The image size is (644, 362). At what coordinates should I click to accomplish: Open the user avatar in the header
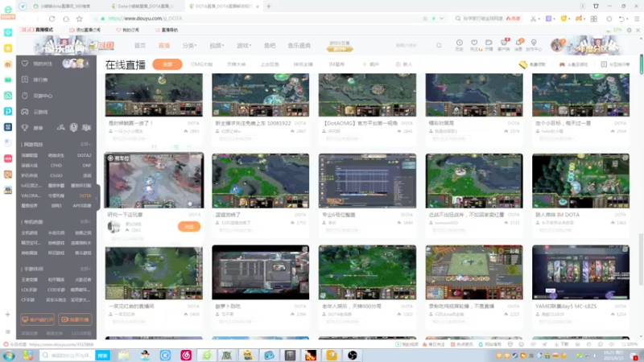coord(558,45)
